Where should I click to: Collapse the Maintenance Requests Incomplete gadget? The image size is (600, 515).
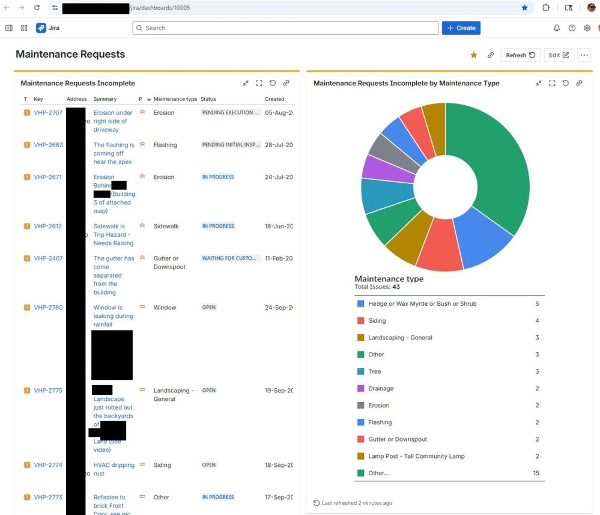pos(245,83)
